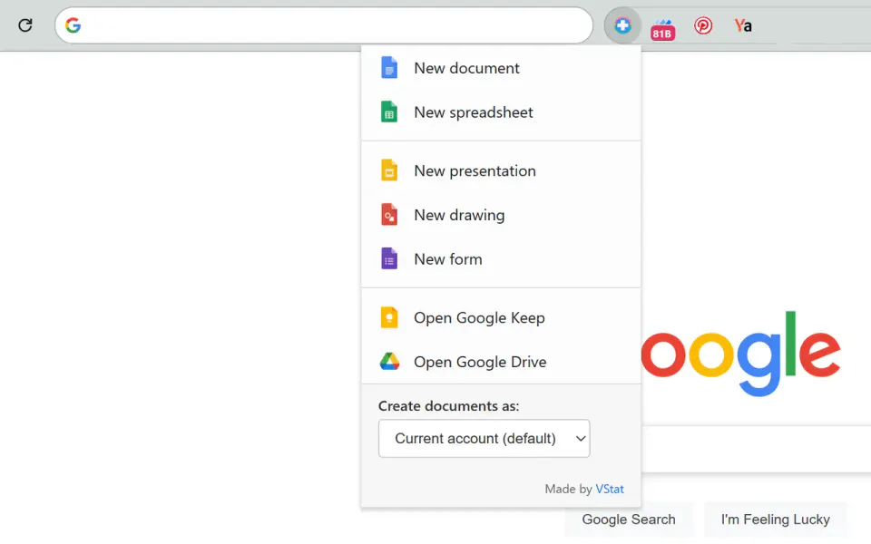Toggle the blue plus Google Docs extension icon
Screen dimensions: 871x544
pyautogui.click(x=622, y=25)
